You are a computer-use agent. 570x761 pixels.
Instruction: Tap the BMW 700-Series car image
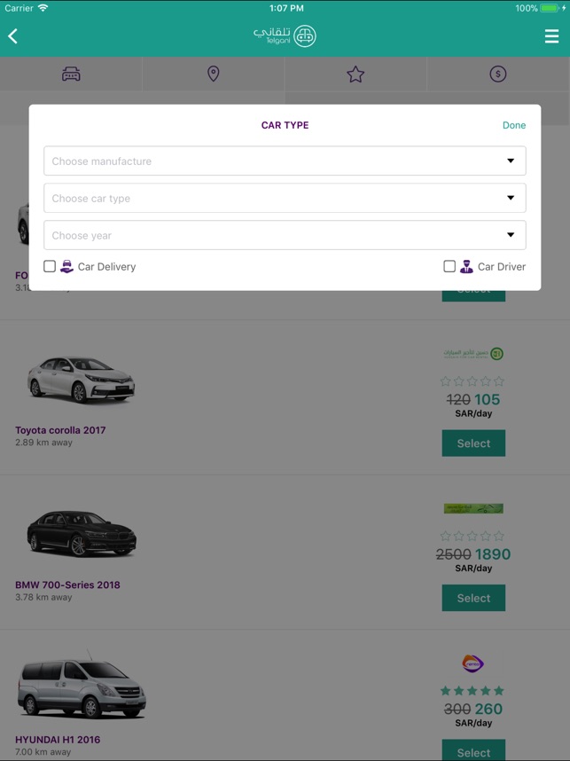(82, 533)
